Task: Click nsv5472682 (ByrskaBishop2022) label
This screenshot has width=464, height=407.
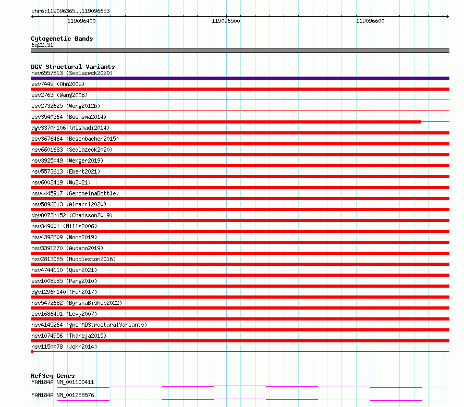Action: click(x=77, y=303)
